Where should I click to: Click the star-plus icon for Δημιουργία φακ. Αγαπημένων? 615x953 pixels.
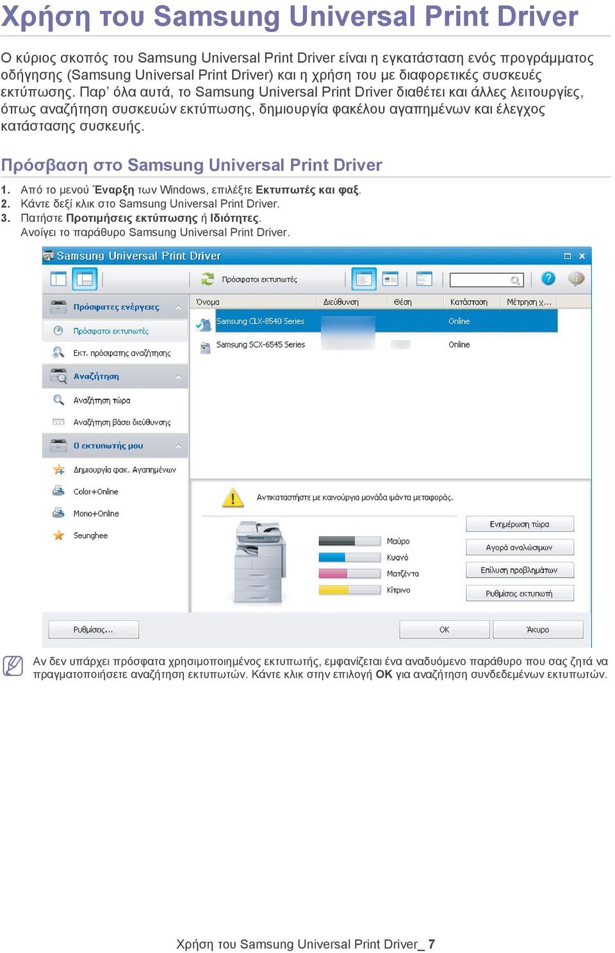[58, 469]
